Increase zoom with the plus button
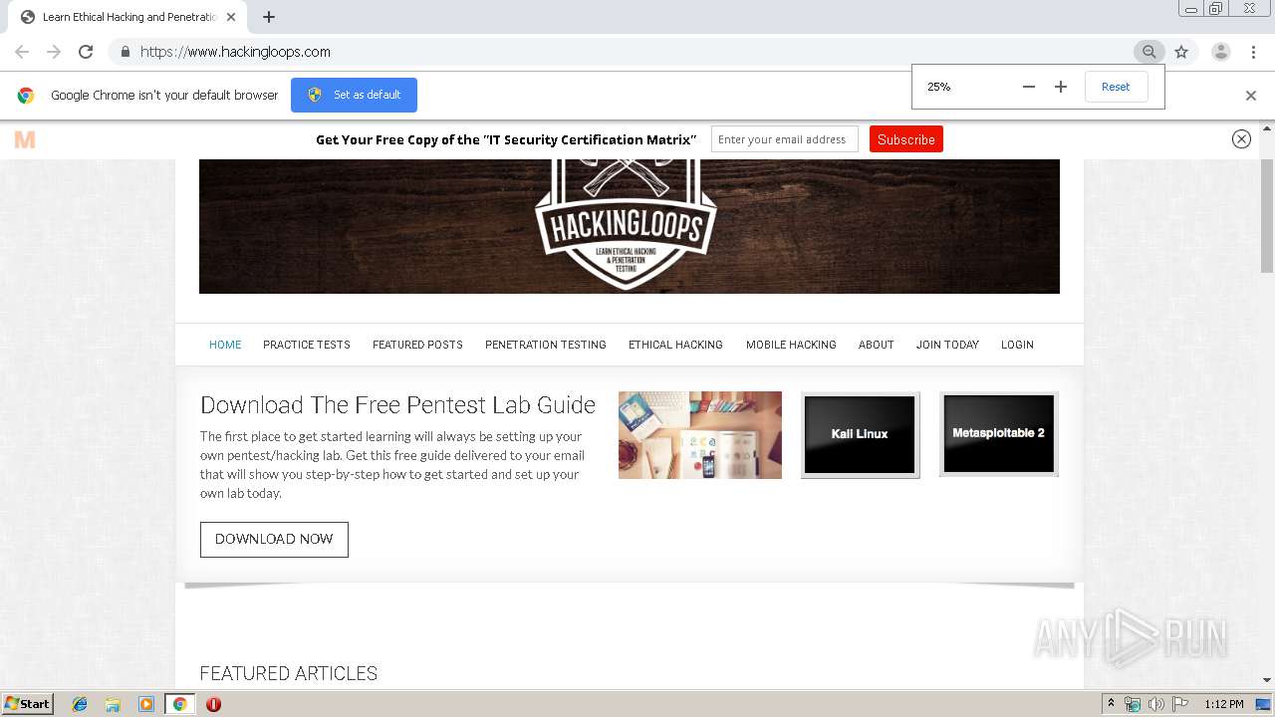 pyautogui.click(x=1061, y=87)
